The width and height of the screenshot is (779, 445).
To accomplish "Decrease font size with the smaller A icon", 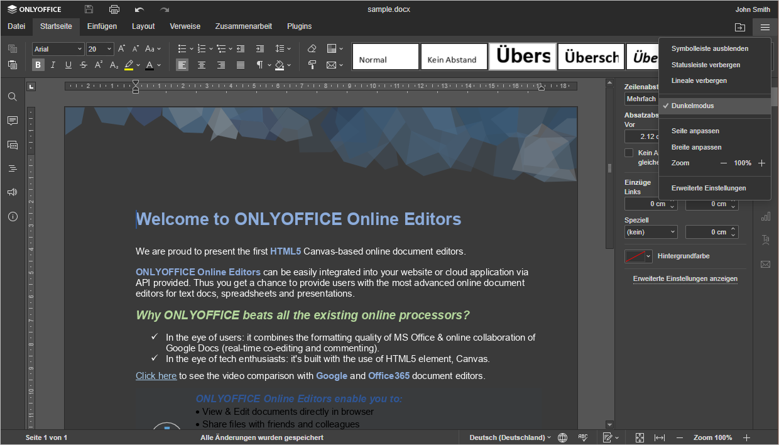I will click(x=135, y=48).
